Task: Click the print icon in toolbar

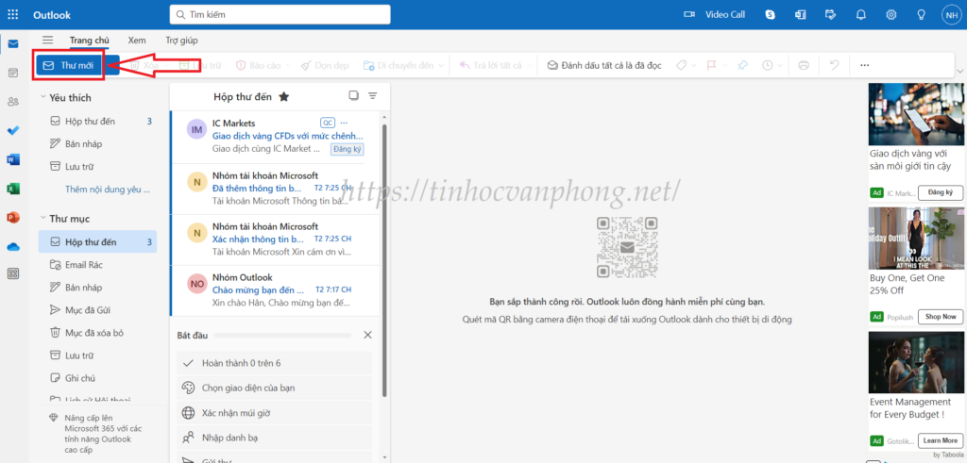Action: 803,65
